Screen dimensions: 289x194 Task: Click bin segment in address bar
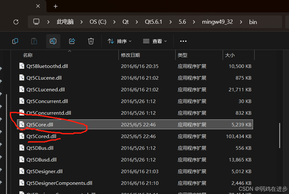click(x=253, y=22)
